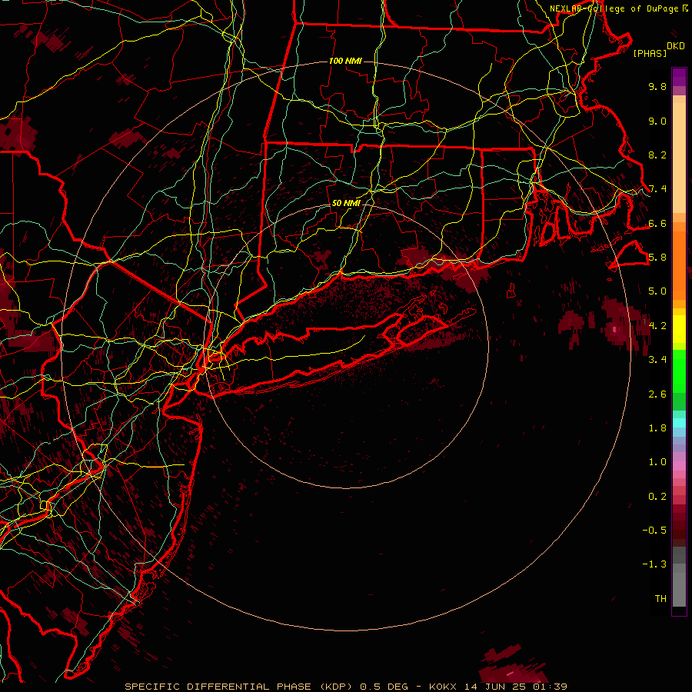
Task: Click the 4.2 value on the color scale
Action: point(657,326)
